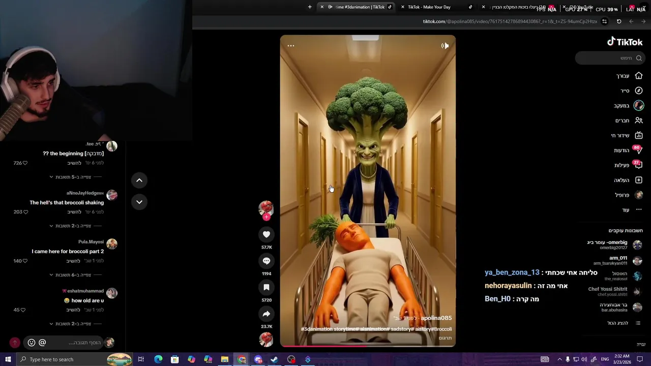Screen dimensions: 651x366
Task: Open the omerbig followed account
Action: coord(614,245)
